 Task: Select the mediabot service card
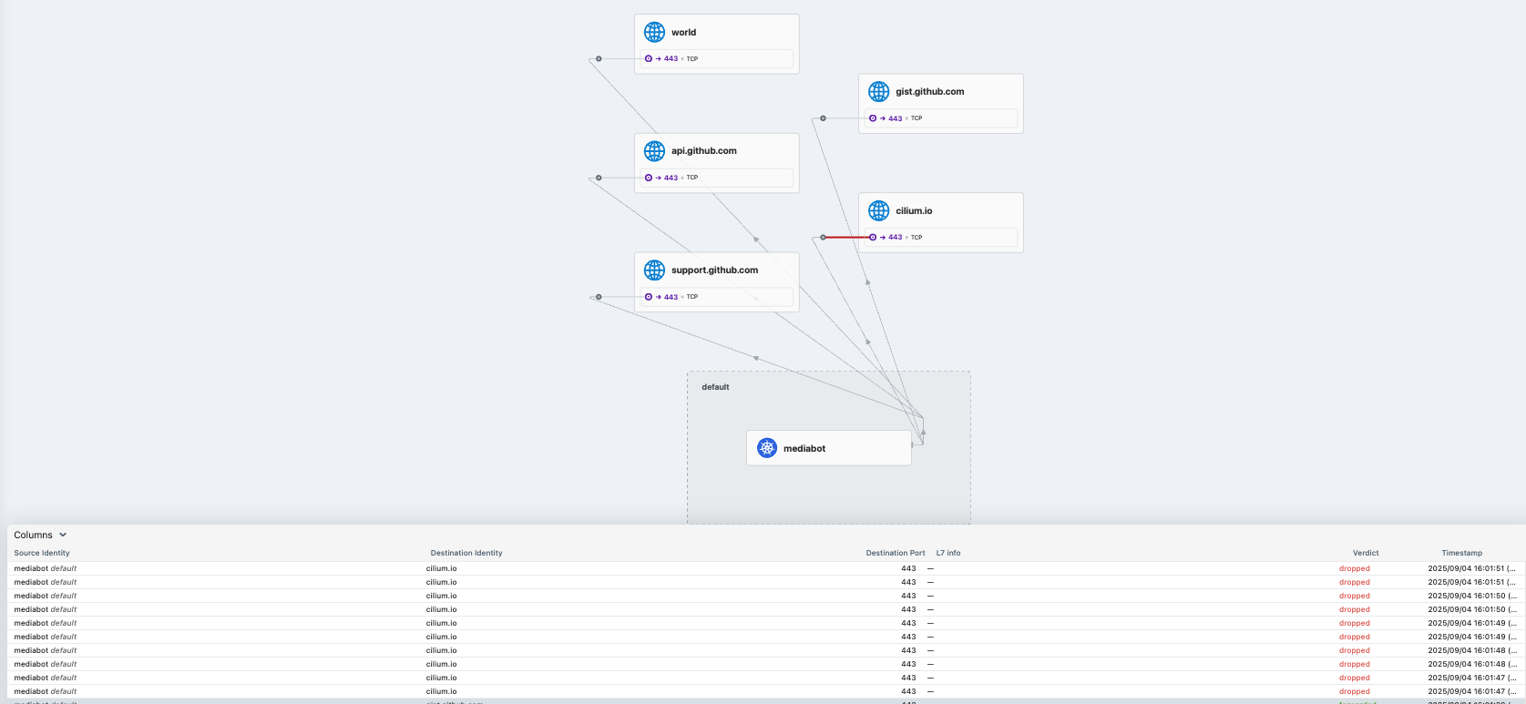click(x=829, y=448)
